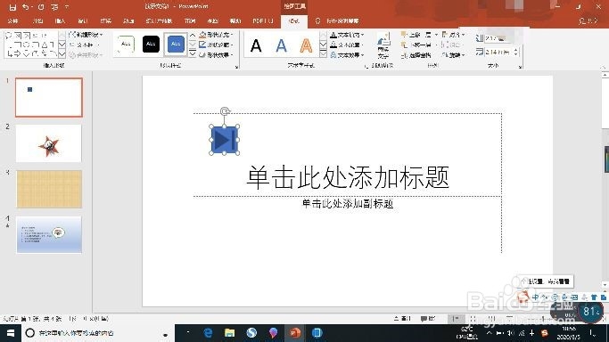The width and height of the screenshot is (609, 342).
Task: Switch to Normal view icon in status bar
Action: (x=456, y=319)
